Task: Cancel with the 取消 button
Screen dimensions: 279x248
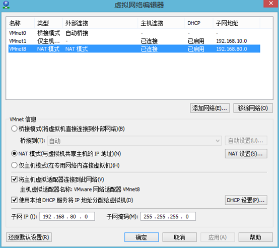Action: pyautogui.click(x=179, y=237)
